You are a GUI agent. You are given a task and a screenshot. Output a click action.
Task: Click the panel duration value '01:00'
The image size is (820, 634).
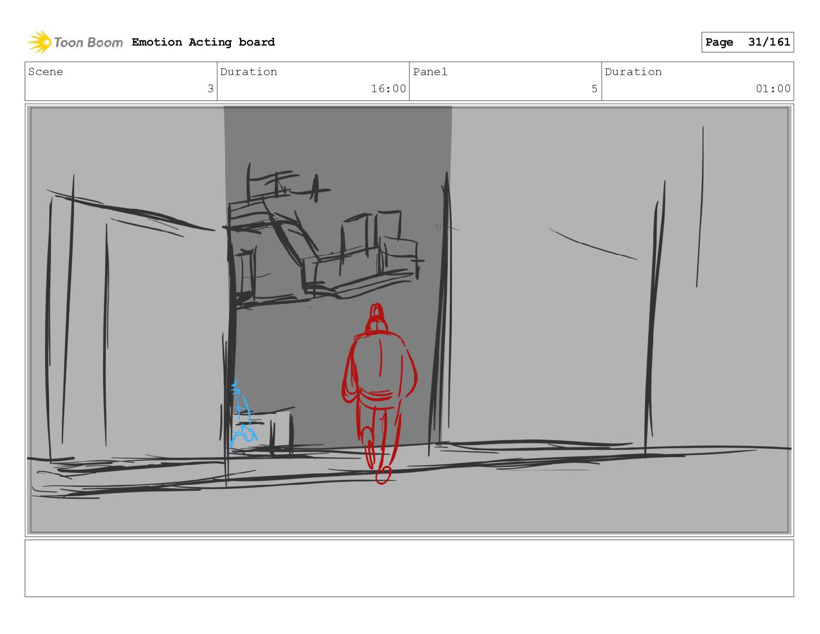pos(773,89)
